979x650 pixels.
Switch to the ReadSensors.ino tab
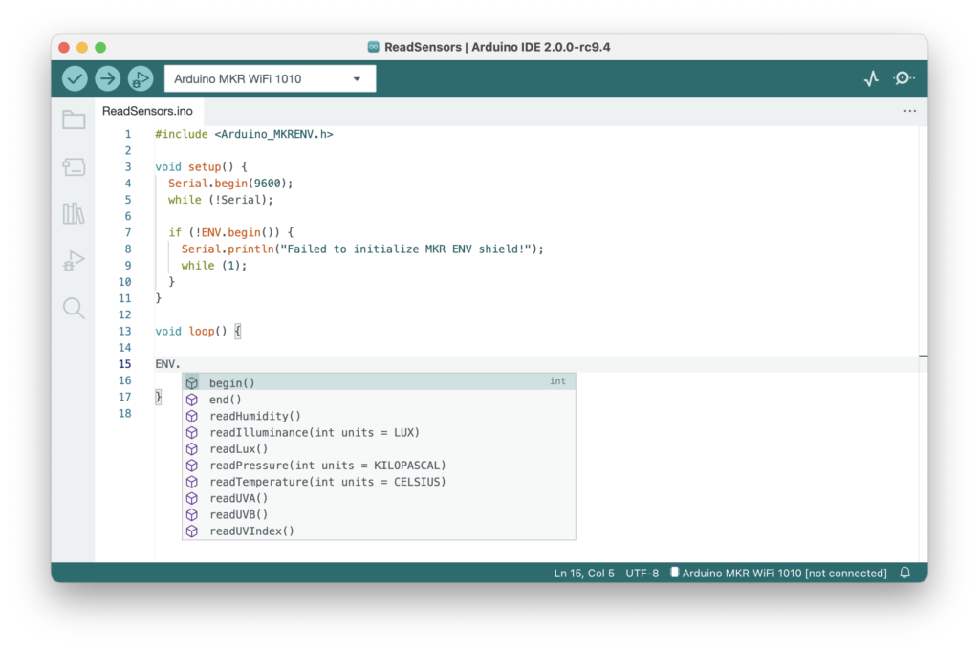[148, 111]
